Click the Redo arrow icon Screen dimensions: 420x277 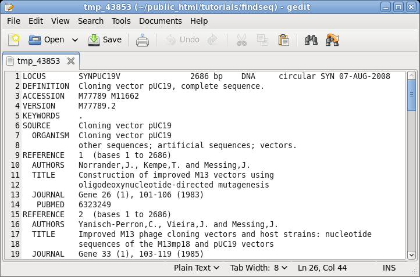[x=213, y=40]
